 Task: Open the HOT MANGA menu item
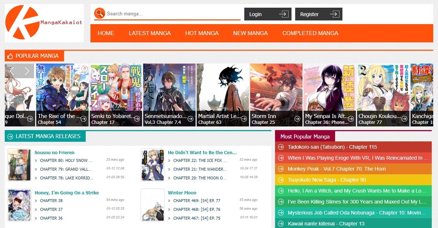[202, 33]
